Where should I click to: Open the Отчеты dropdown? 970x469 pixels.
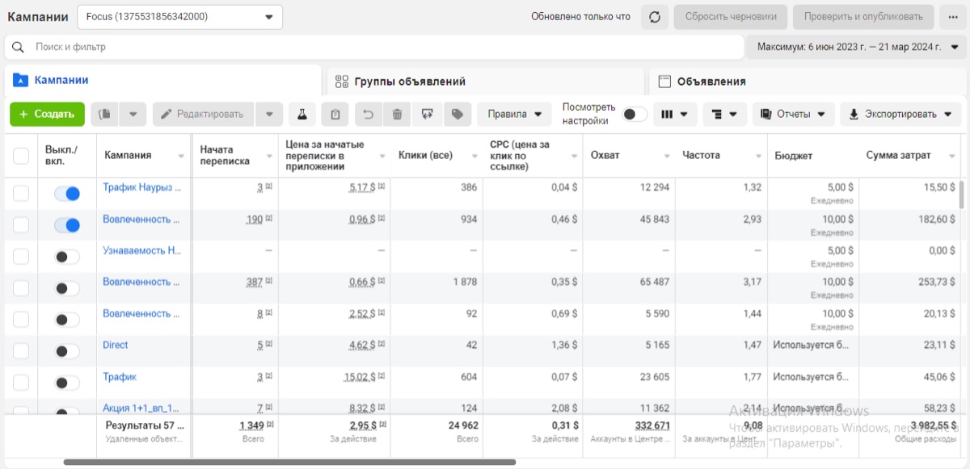click(793, 114)
